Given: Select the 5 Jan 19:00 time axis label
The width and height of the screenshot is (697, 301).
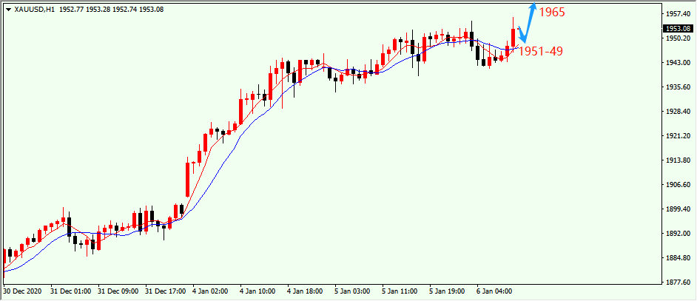Looking at the screenshot, I should pos(448,291).
